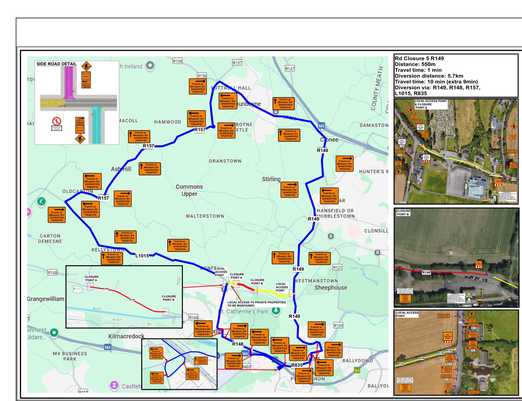Image resolution: width=522 pixels, height=401 pixels.
Task: Click the 'CARTON DEMESNE' label
Action: pos(50,238)
